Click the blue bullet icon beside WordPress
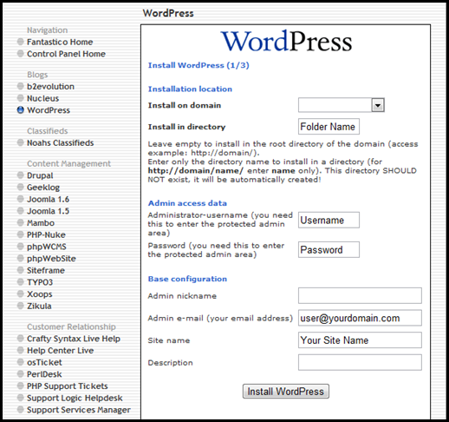This screenshot has width=449, height=422. [21, 110]
